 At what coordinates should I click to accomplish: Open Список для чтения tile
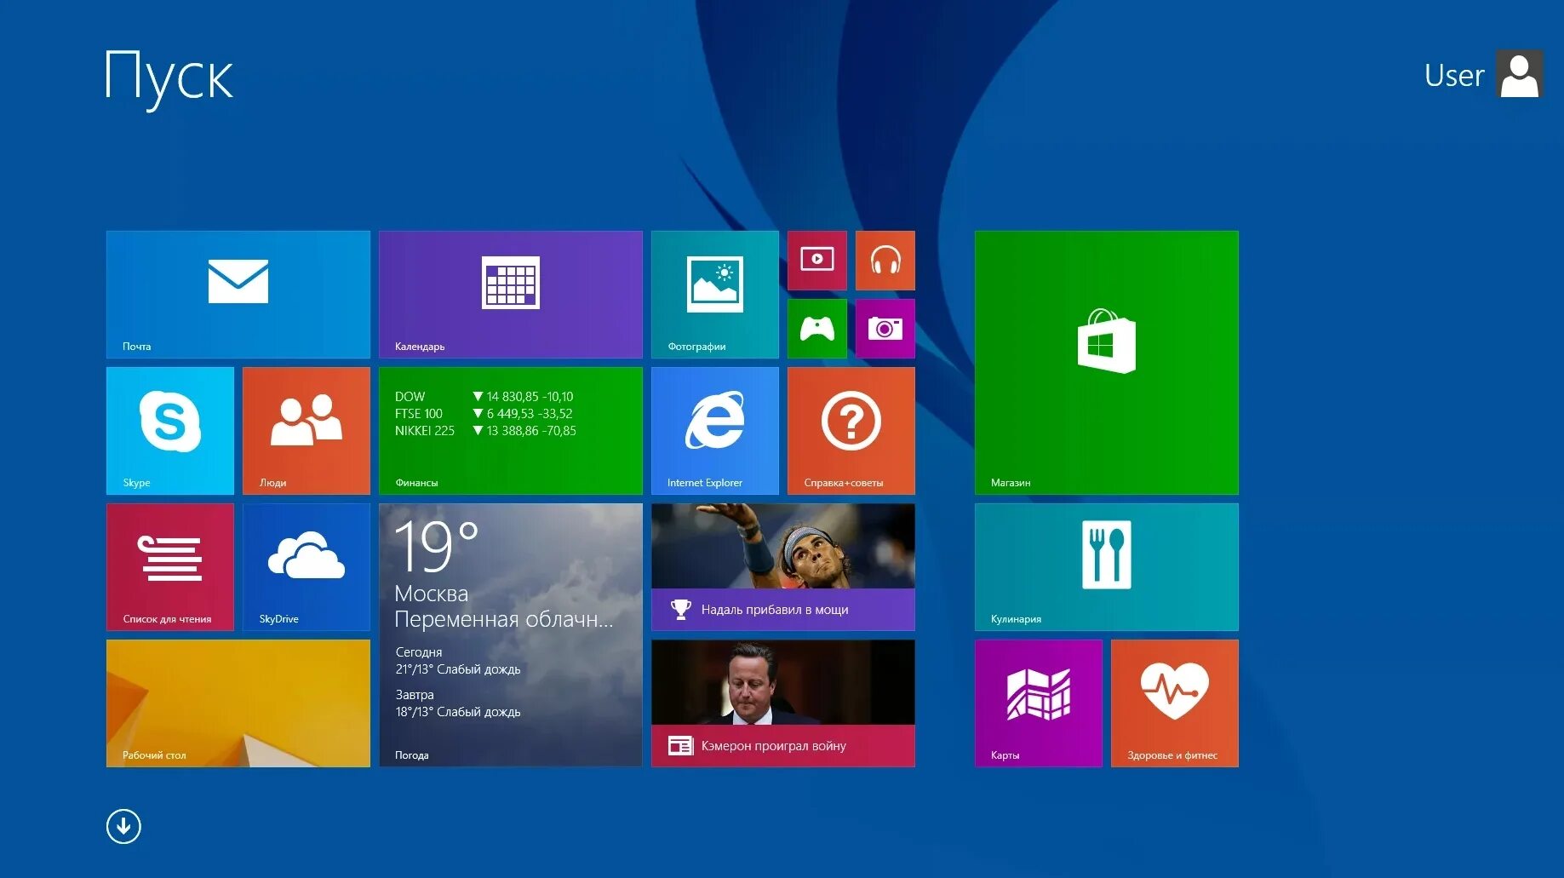click(x=170, y=566)
